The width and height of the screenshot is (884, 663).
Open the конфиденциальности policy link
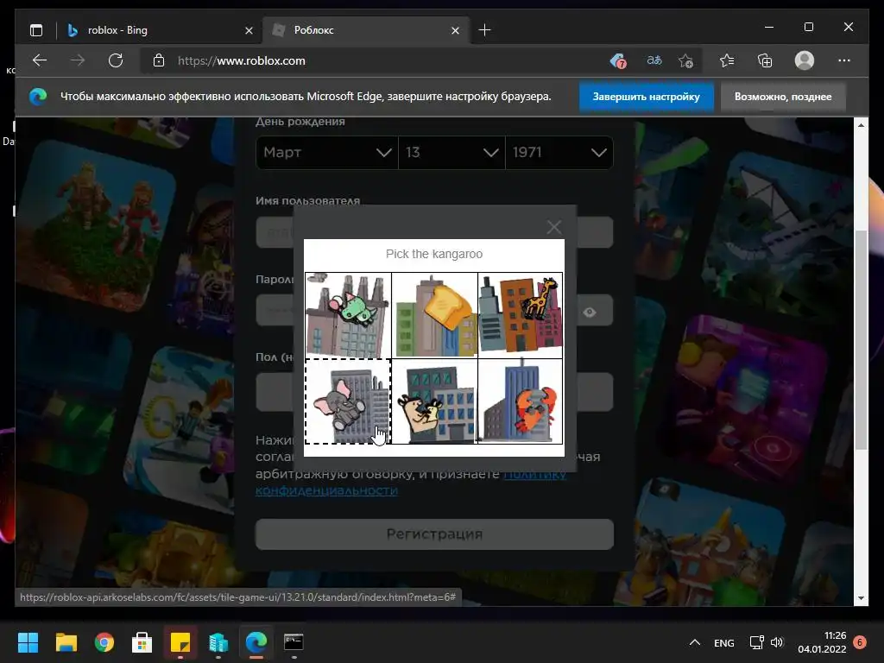coord(326,490)
